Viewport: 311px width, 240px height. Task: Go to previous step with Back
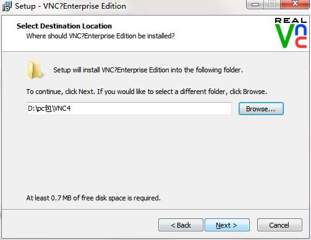(x=181, y=225)
